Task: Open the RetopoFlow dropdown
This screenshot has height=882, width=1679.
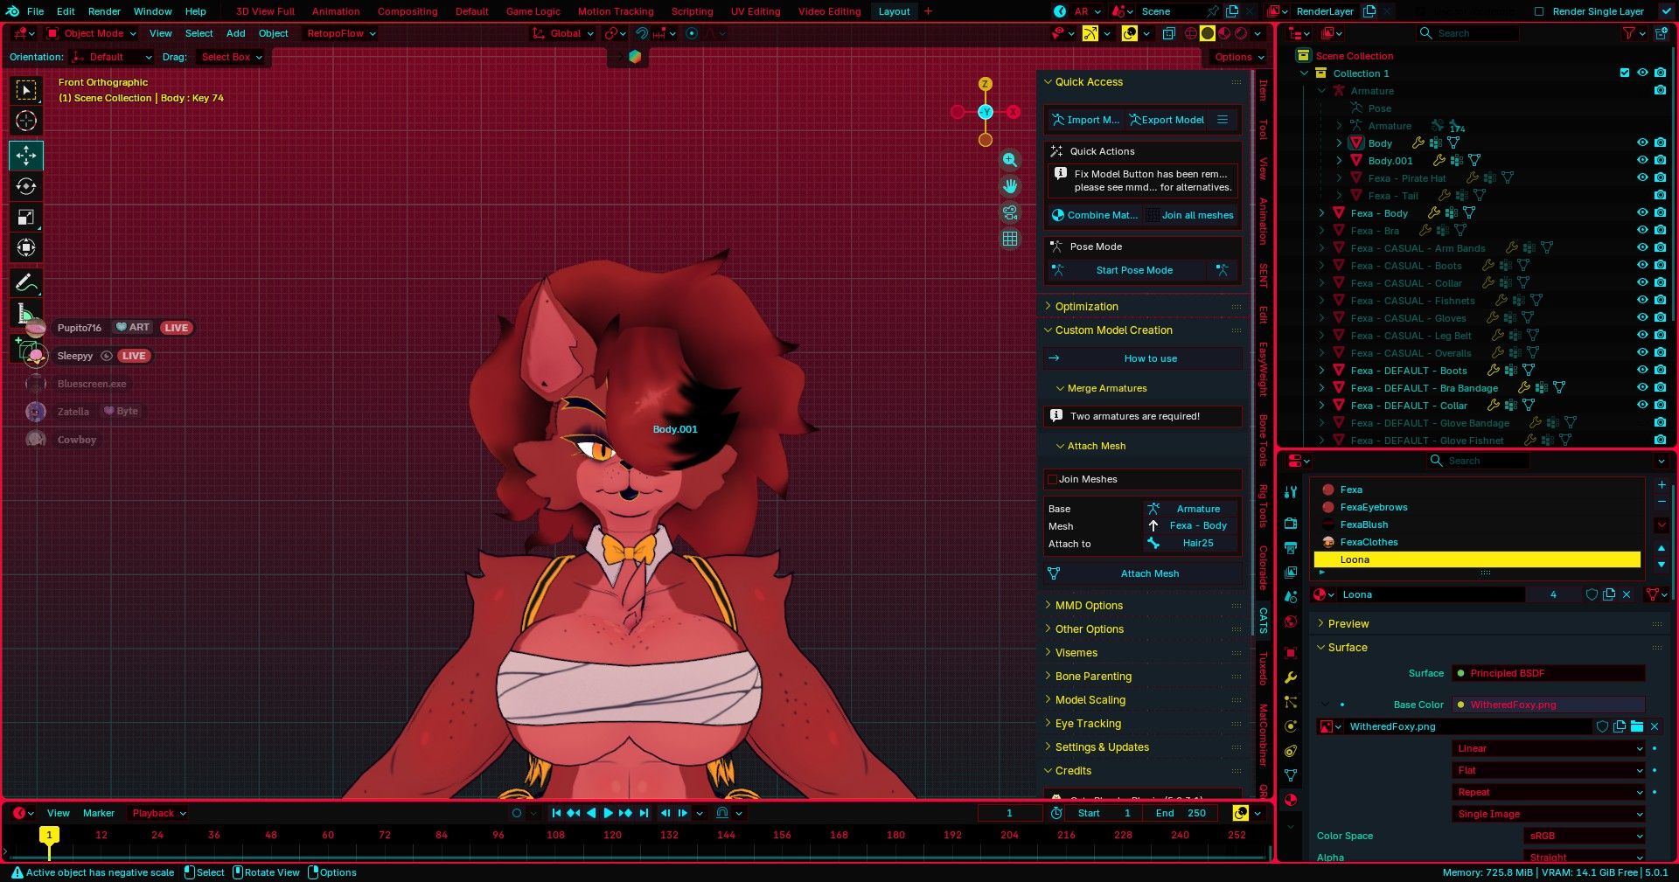Action: 341,33
